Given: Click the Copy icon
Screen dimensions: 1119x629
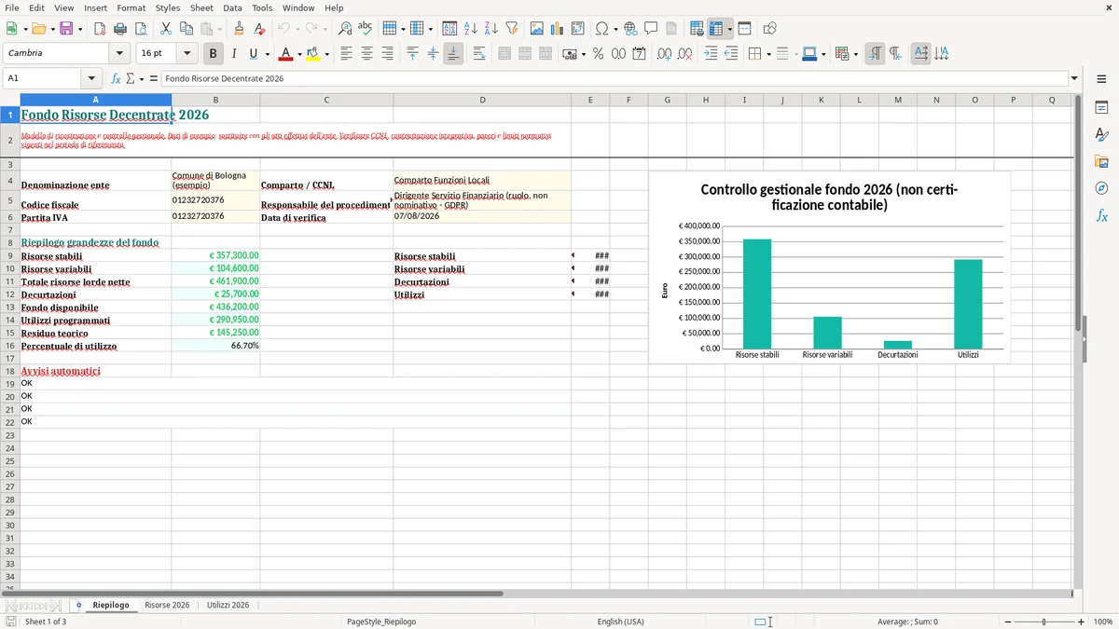Looking at the screenshot, I should click(x=186, y=29).
